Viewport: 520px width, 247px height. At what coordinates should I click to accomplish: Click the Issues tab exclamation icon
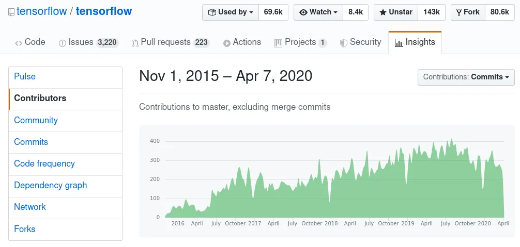[63, 43]
